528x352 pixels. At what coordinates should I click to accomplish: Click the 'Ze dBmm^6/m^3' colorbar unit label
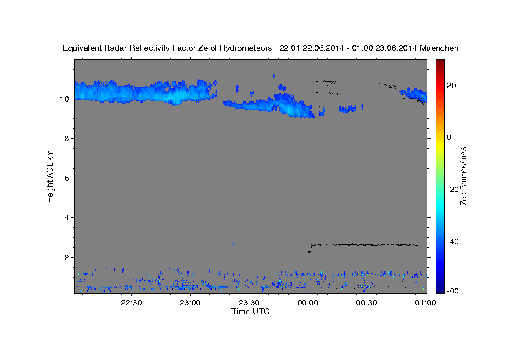(463, 176)
